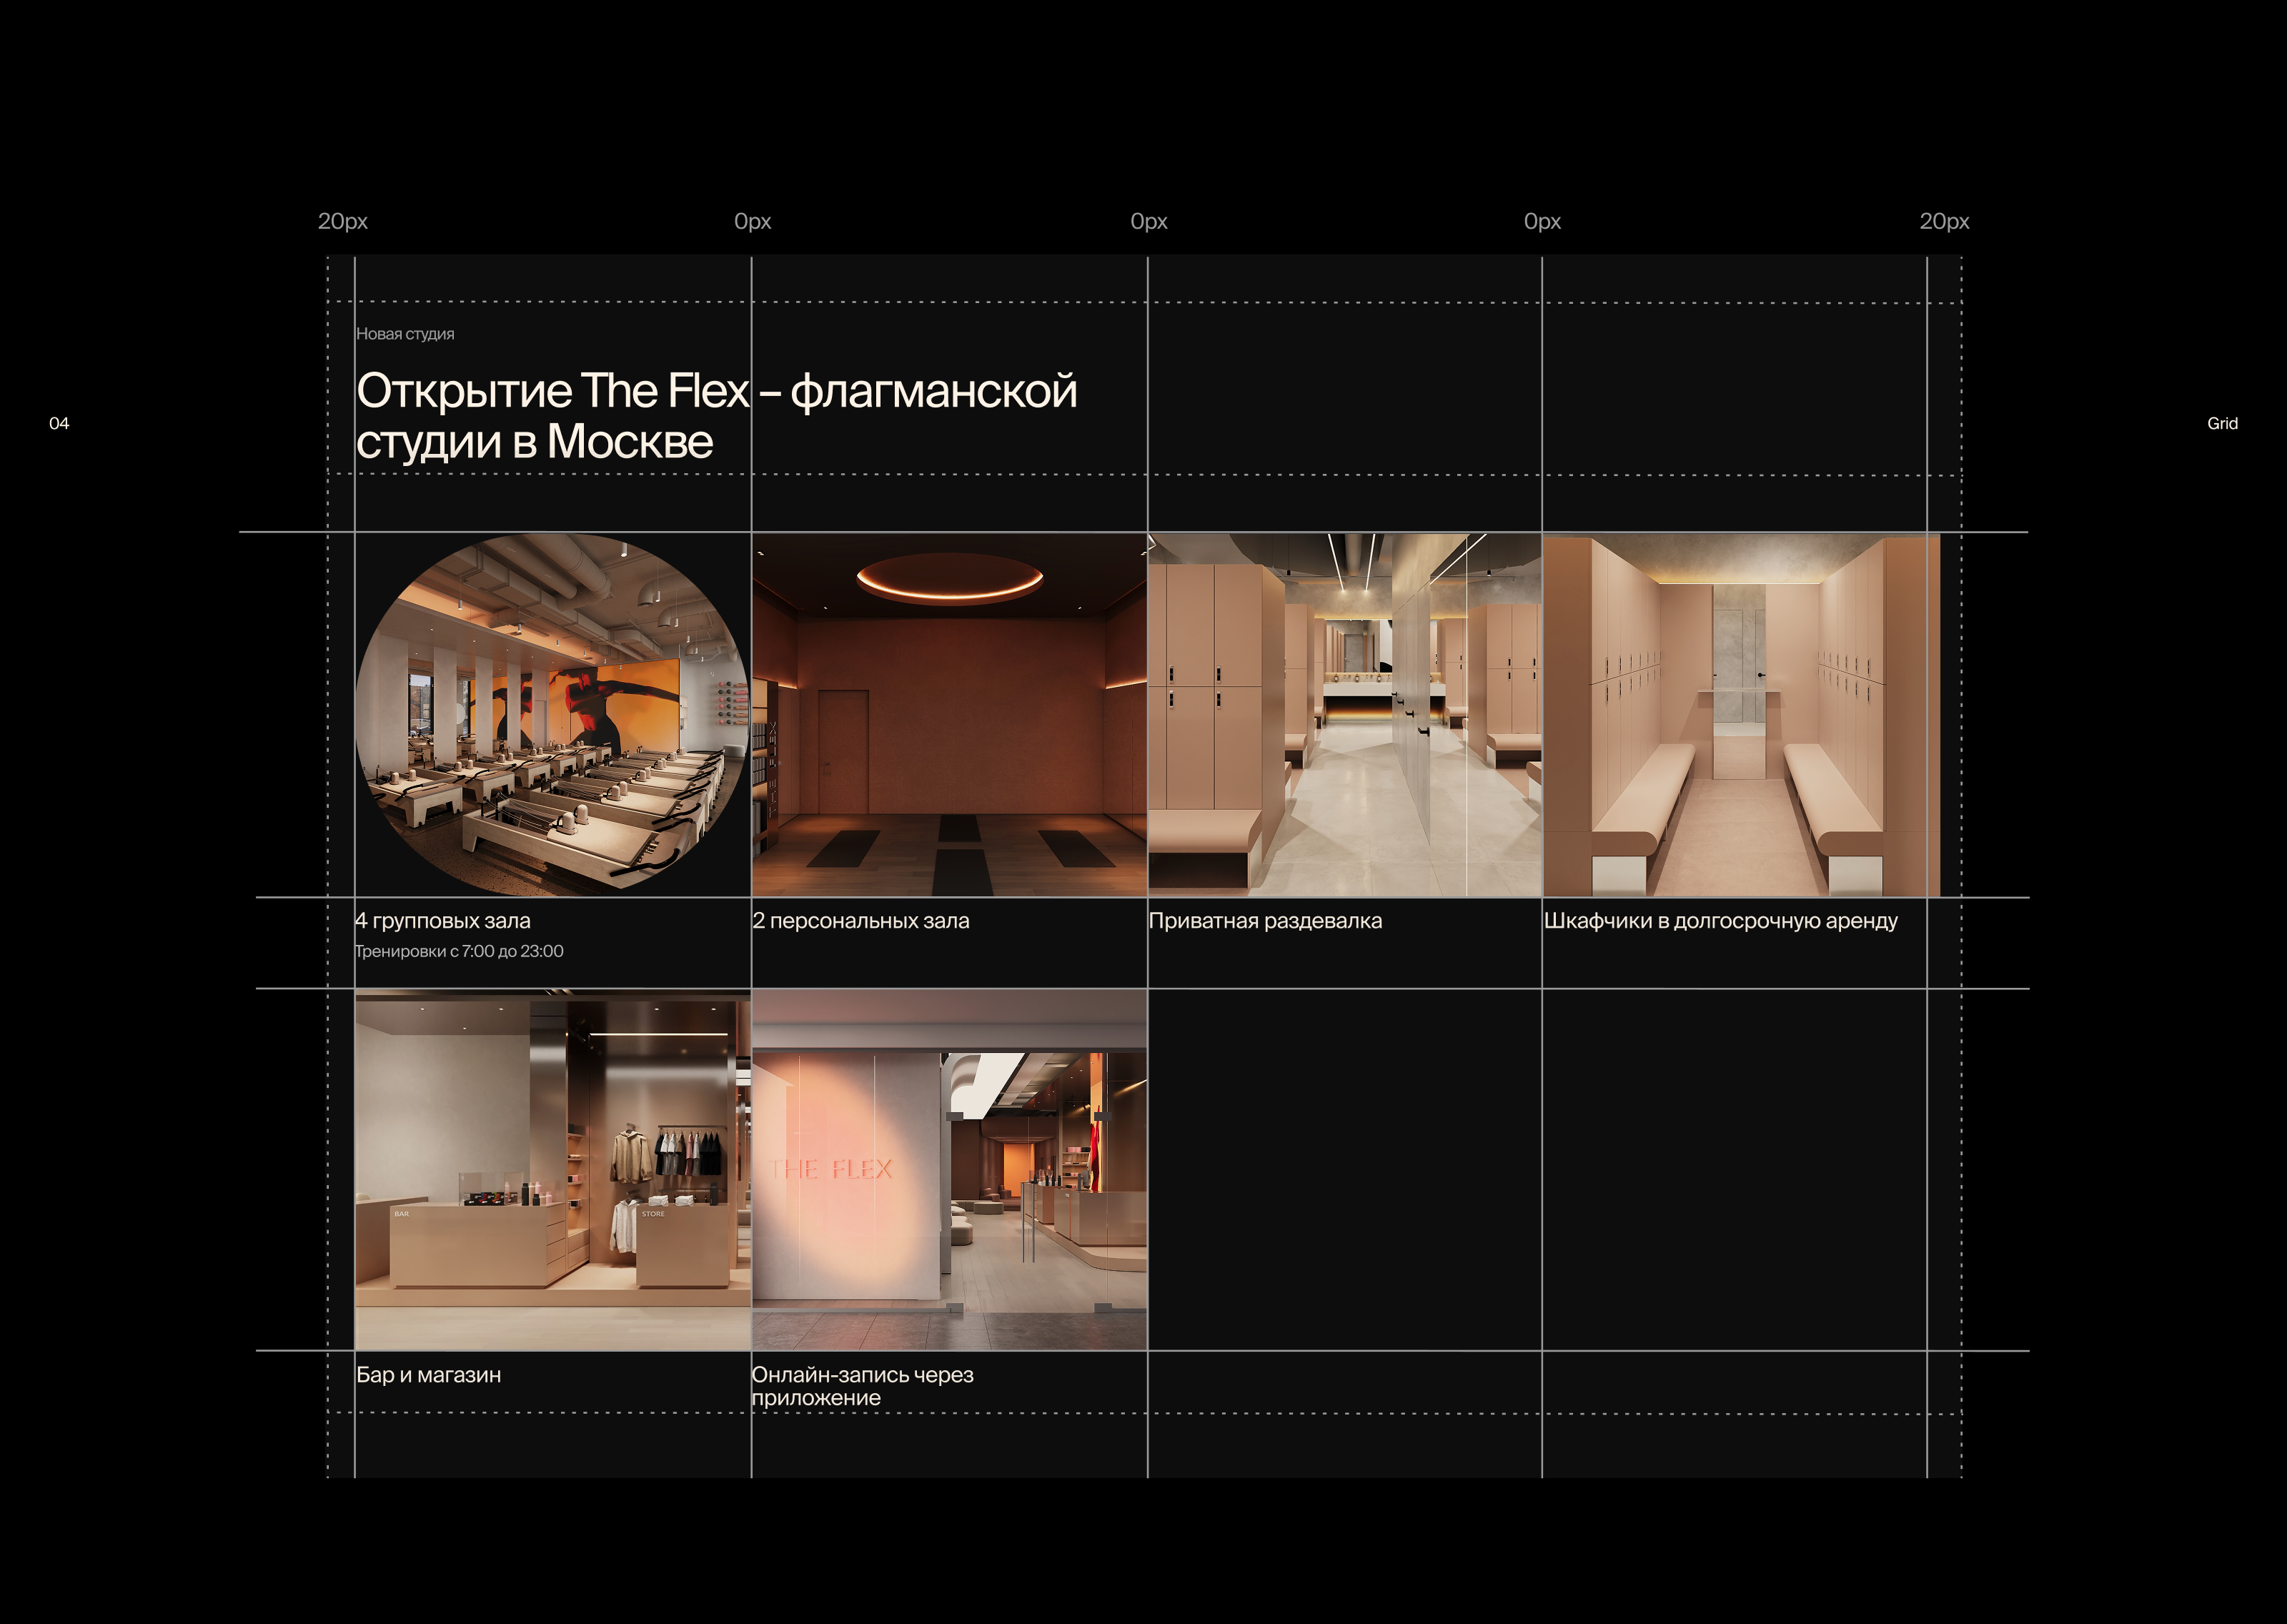The image size is (2287, 1624).
Task: Click the 'Бар и магазин' caption
Action: coord(429,1375)
